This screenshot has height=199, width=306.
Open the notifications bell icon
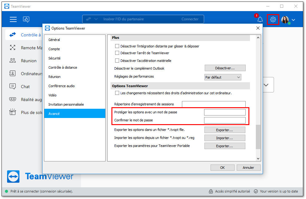[260, 19]
